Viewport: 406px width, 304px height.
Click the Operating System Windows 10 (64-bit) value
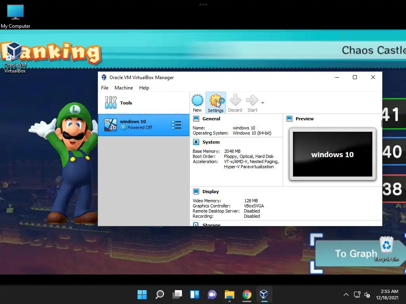(x=252, y=133)
